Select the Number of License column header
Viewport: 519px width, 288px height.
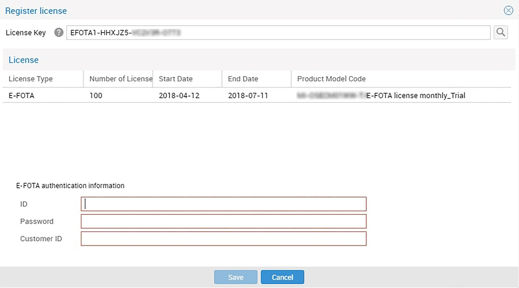[118, 79]
